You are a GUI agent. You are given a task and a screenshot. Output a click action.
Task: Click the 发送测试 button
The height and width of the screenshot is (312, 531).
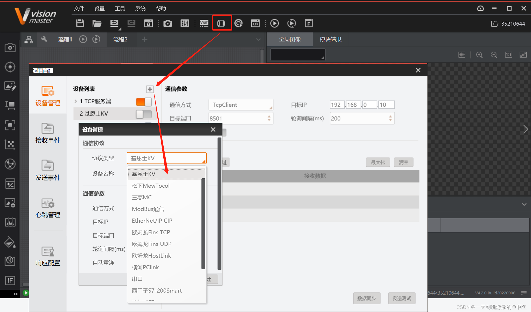click(402, 298)
